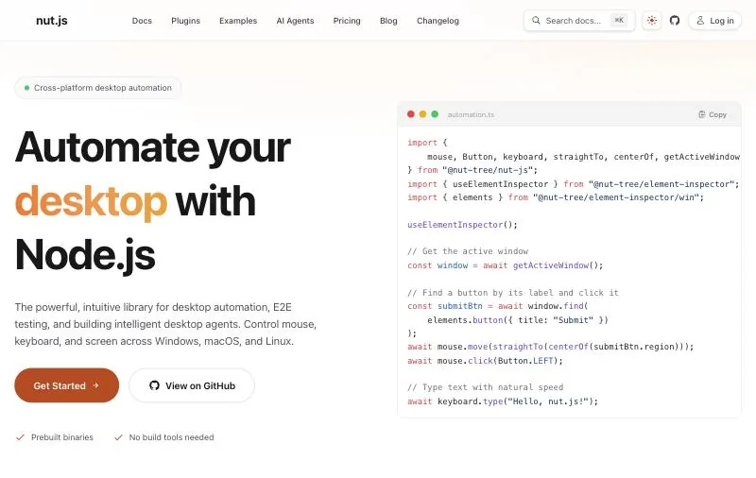This screenshot has height=478, width=756.
Task: Click the yellow dot in code window
Action: coord(422,114)
